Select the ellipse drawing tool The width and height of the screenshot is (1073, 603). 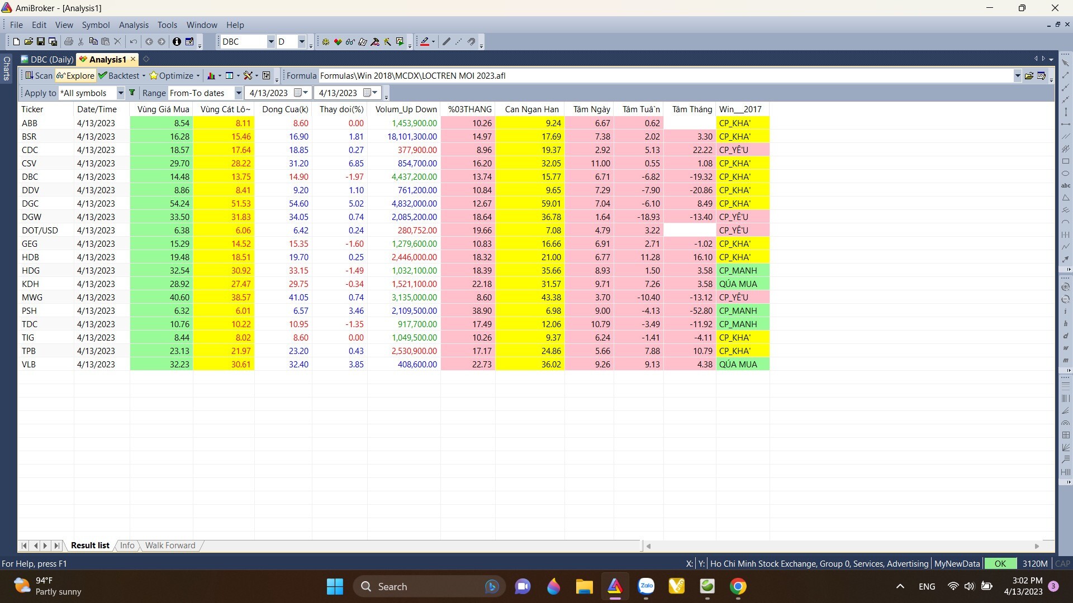pyautogui.click(x=1065, y=174)
